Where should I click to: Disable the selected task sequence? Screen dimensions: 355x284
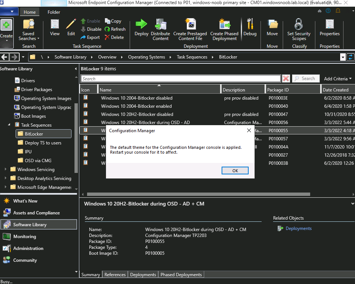coord(91,29)
